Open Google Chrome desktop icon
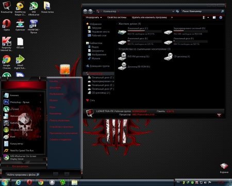Image resolution: width=232 pixels, height=186 pixels. pyautogui.click(x=7, y=62)
